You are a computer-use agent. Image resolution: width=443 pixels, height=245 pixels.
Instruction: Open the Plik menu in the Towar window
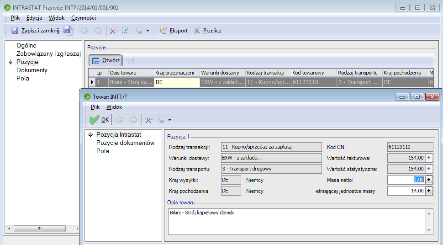click(95, 107)
